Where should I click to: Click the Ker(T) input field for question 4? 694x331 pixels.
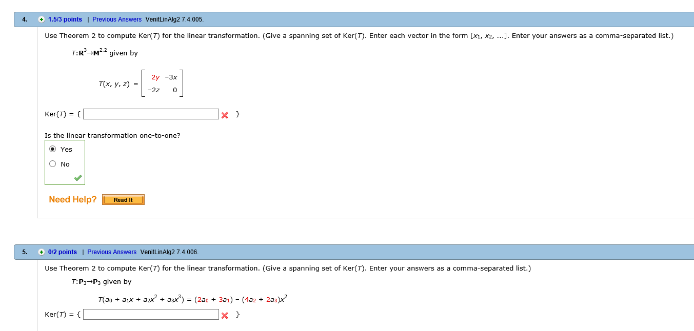150,114
